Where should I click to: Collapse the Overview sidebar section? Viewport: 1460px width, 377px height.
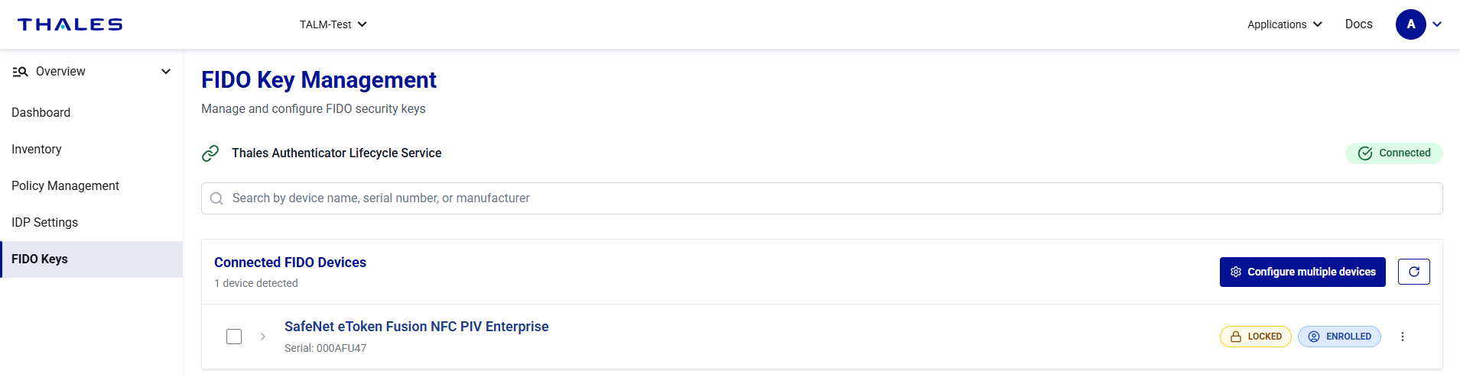point(165,72)
